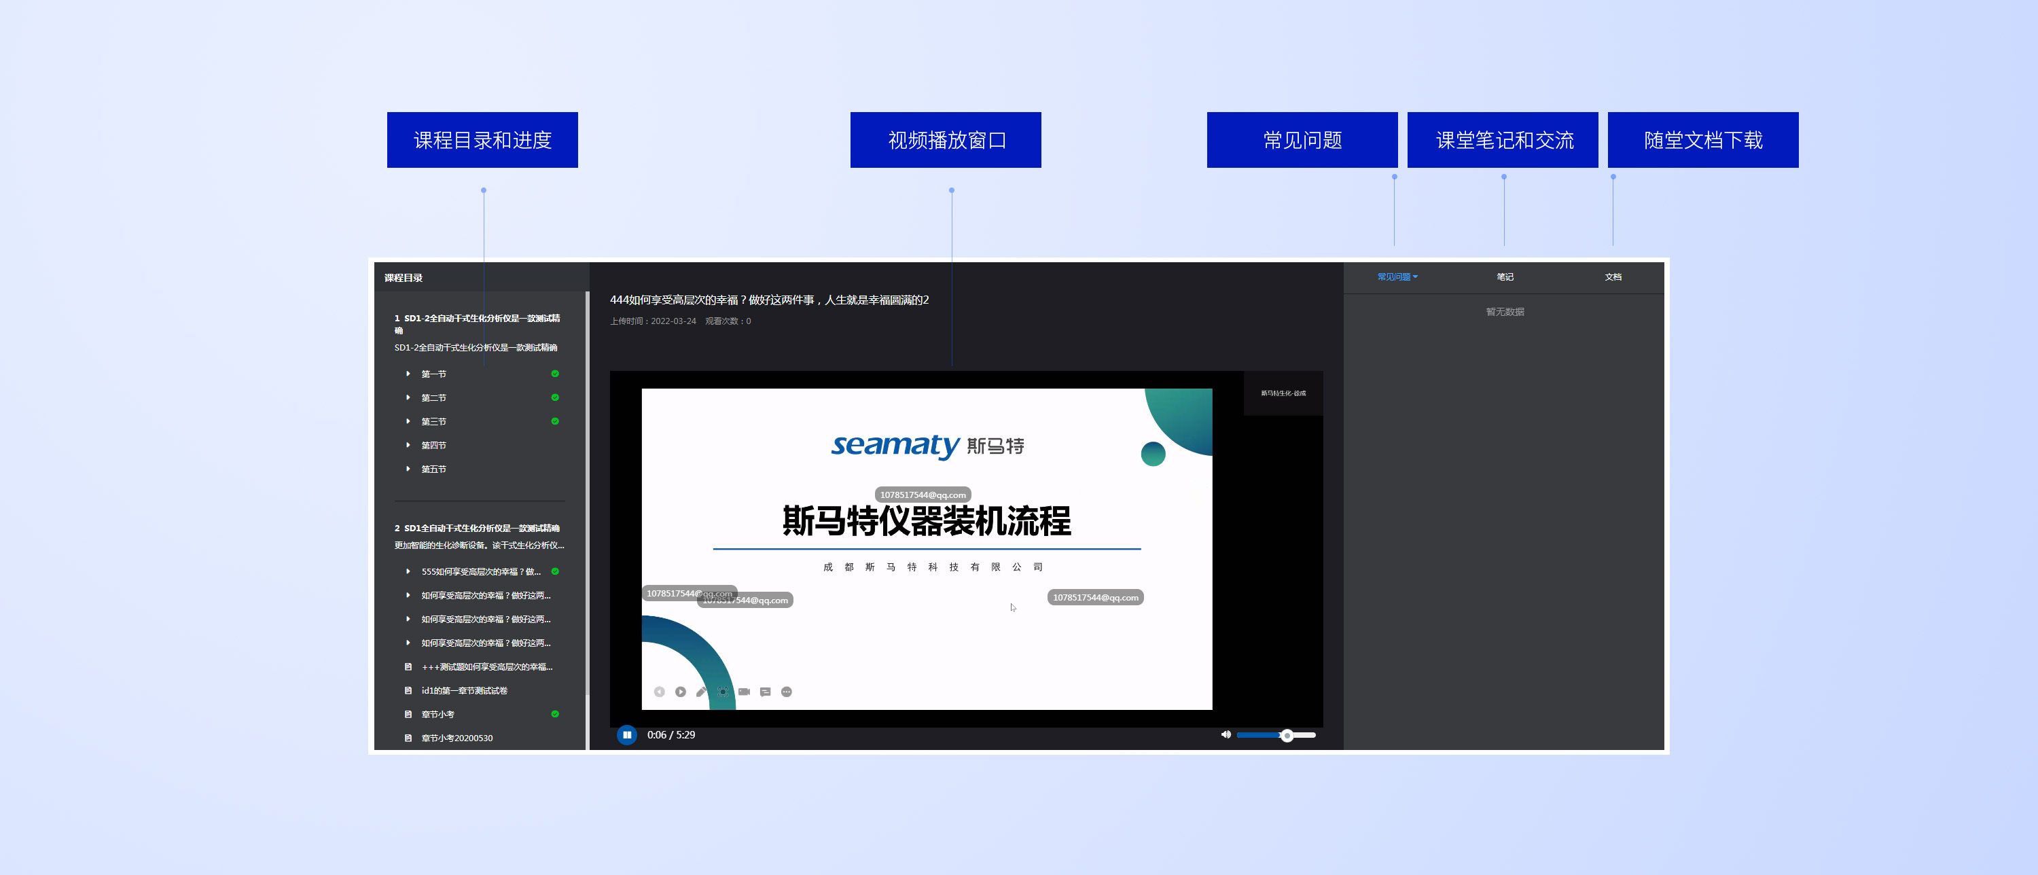Click the slide camera recording icon

pyautogui.click(x=744, y=692)
